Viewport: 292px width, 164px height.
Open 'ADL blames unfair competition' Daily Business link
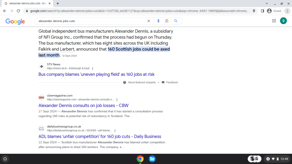(x=100, y=137)
